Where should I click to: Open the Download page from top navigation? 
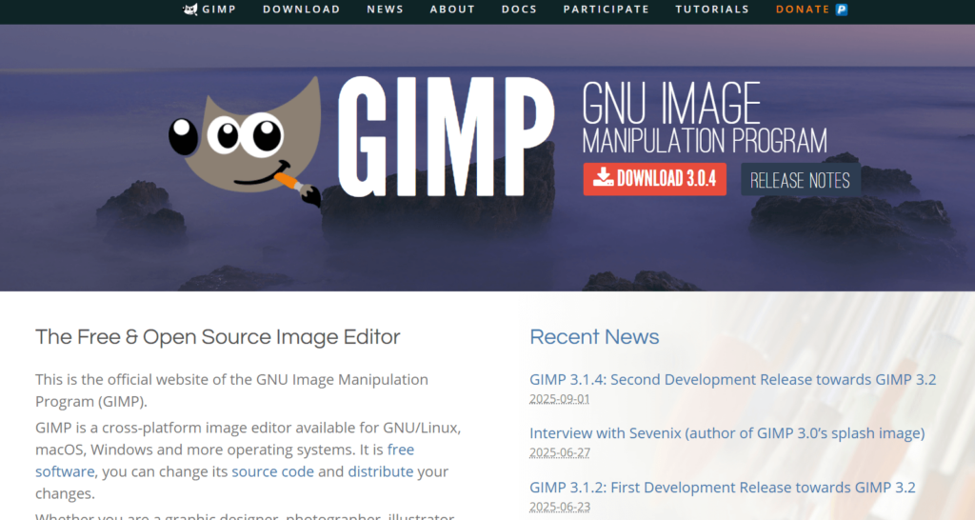point(301,10)
